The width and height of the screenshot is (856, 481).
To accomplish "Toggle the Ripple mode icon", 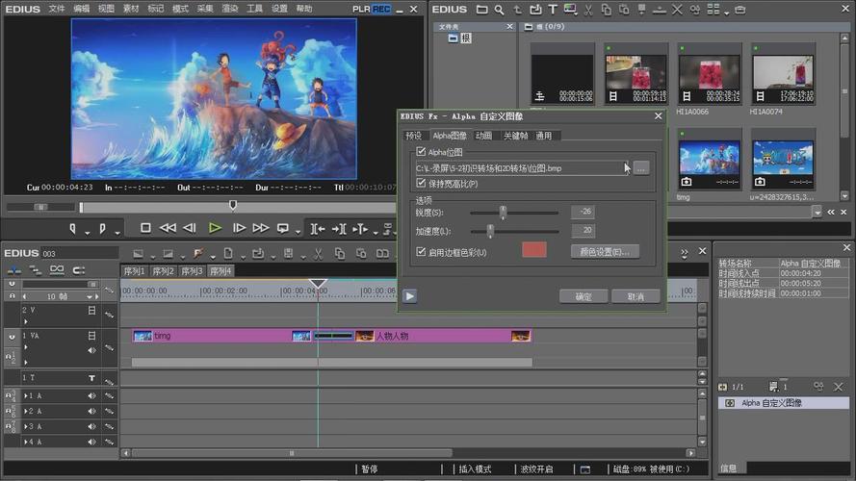I will [36, 270].
